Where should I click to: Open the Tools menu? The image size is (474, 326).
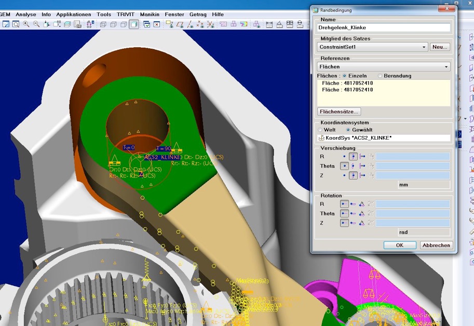104,15
